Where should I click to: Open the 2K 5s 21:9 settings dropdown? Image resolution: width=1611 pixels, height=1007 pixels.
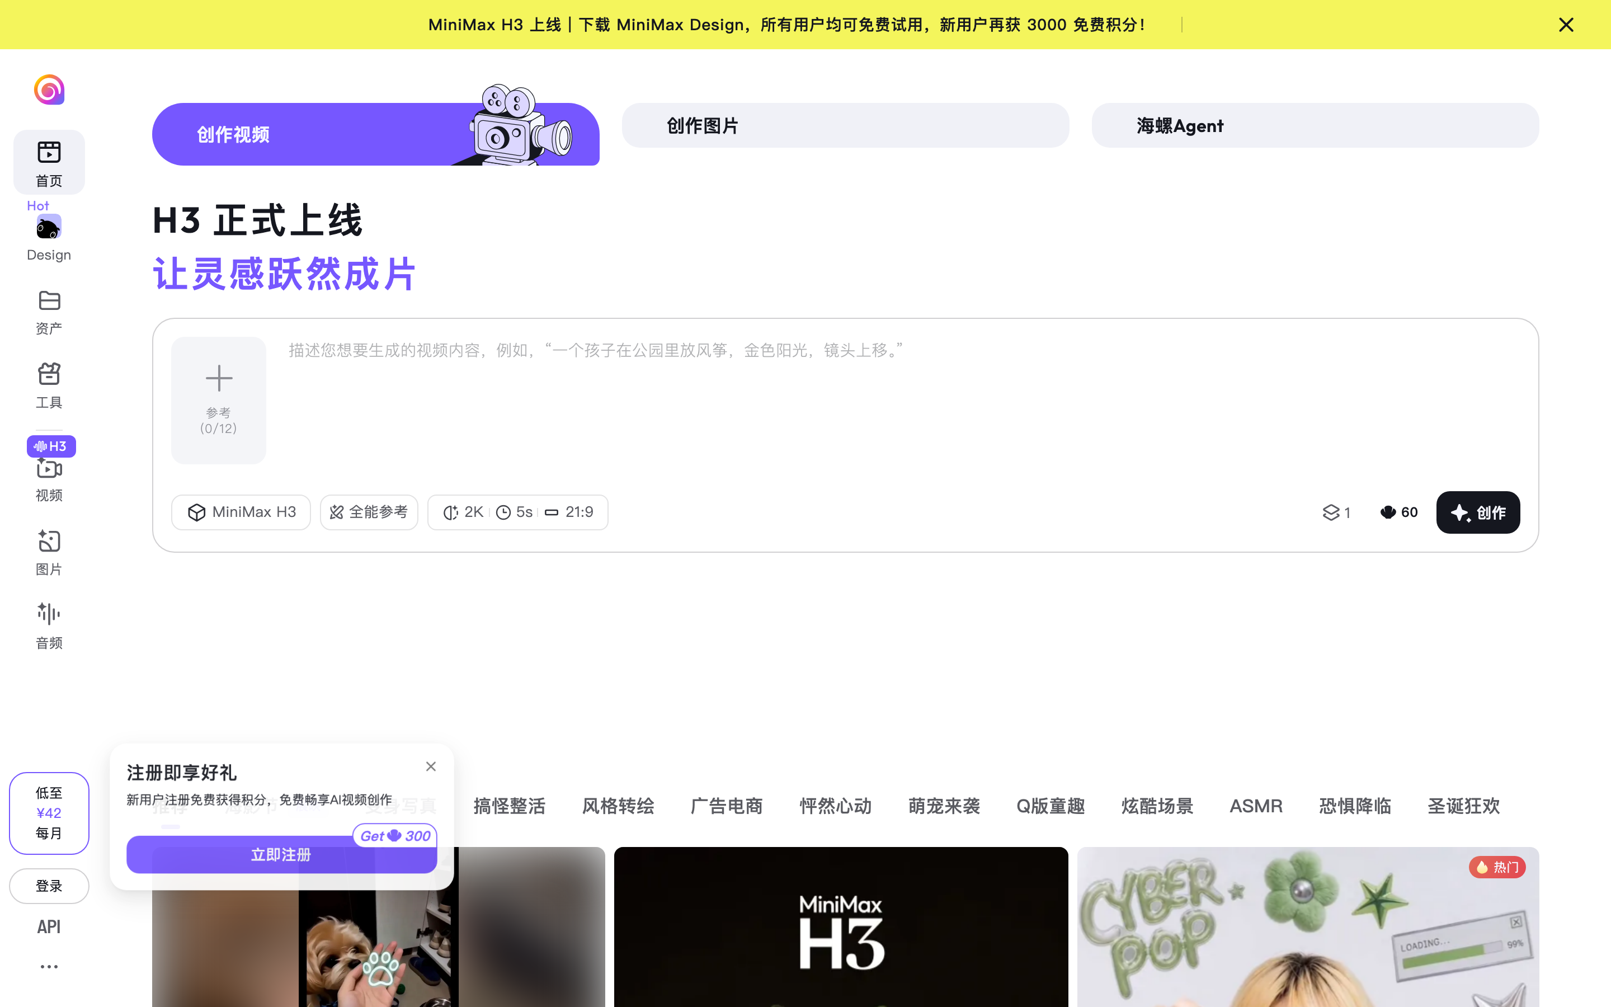[518, 512]
